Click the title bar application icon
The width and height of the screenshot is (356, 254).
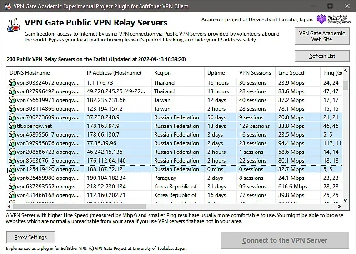click(x=7, y=6)
